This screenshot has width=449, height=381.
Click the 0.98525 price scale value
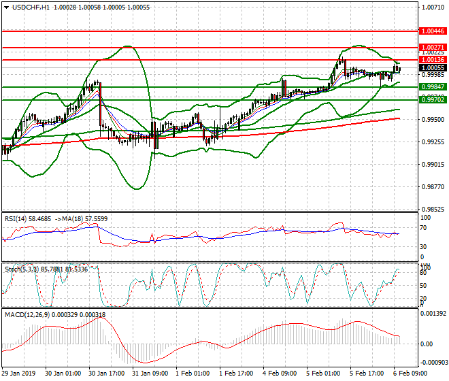pos(433,209)
